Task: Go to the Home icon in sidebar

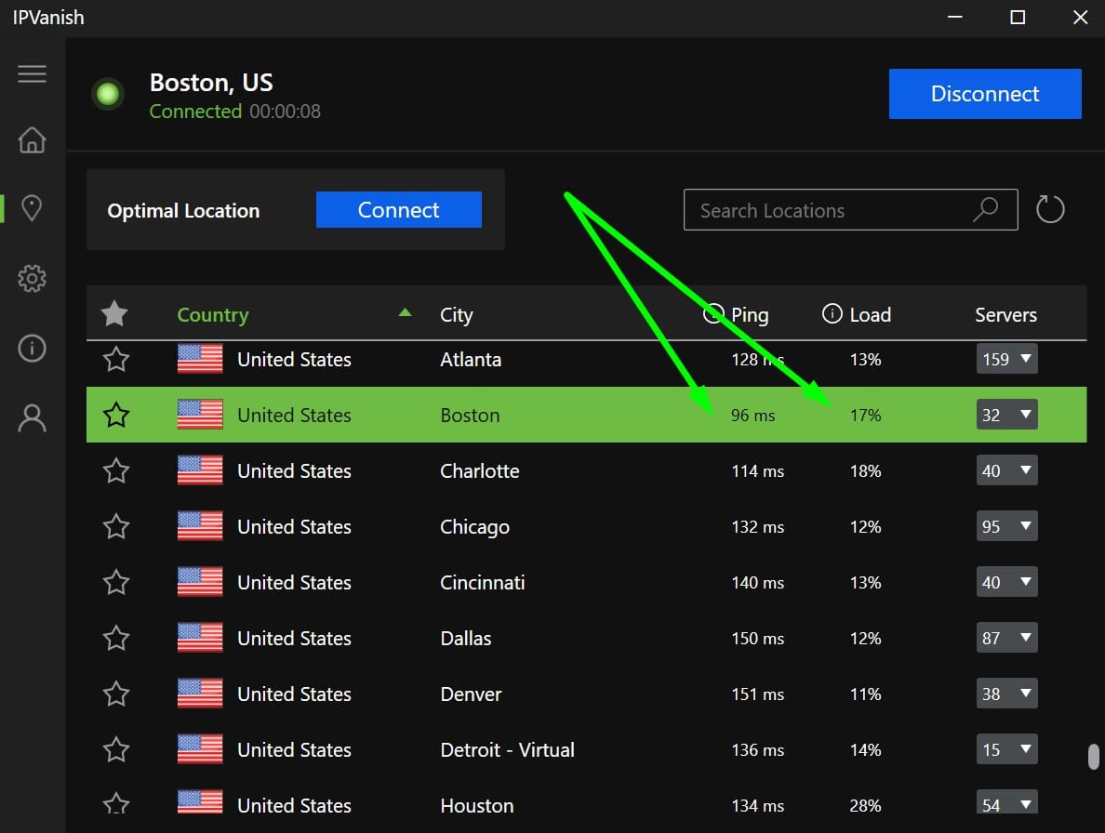Action: click(32, 139)
